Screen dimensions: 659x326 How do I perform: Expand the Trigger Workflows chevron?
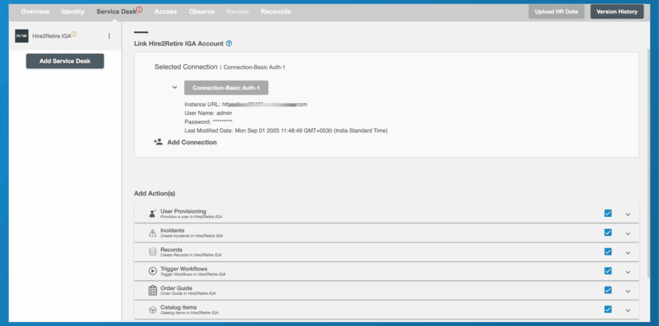pos(628,272)
